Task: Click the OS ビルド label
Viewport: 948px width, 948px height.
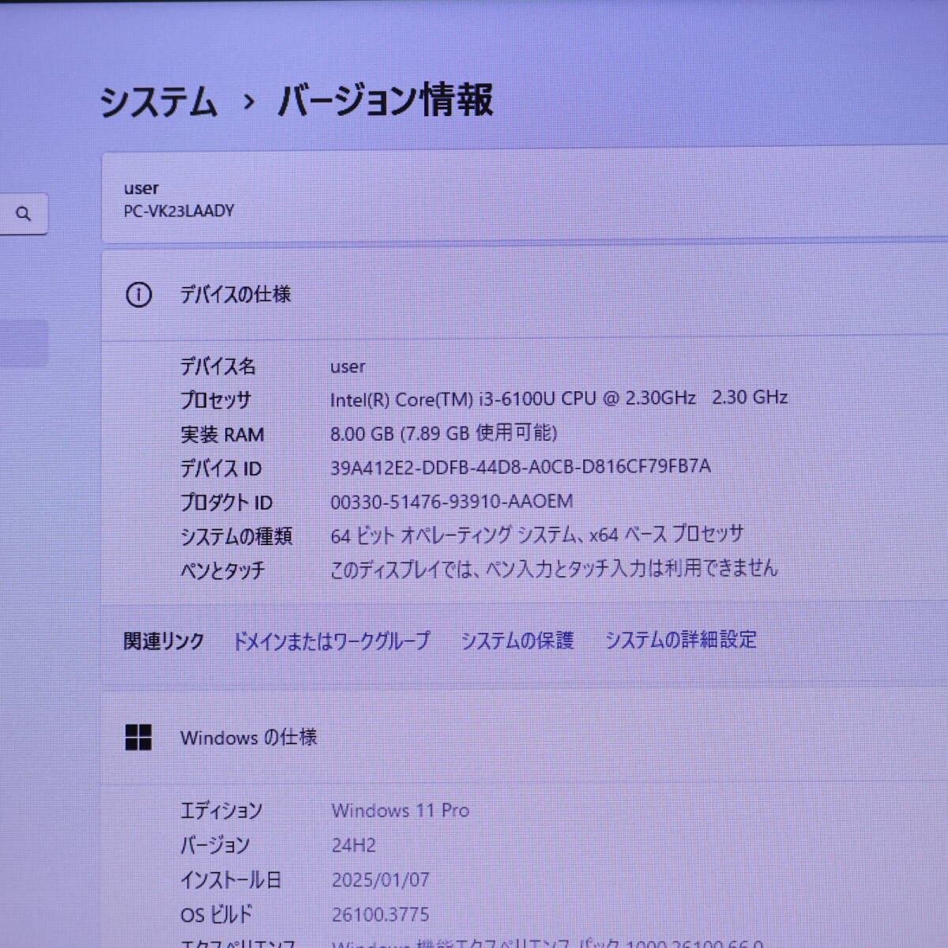Action: [216, 915]
